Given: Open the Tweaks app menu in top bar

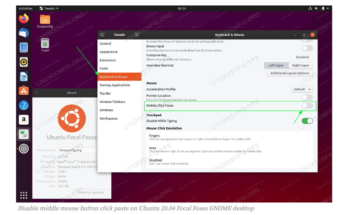Looking at the screenshot, I should point(49,9).
